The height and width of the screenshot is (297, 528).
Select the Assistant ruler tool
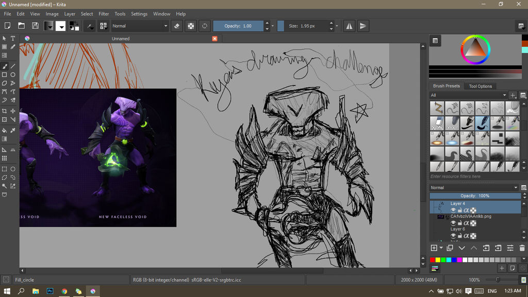coord(4,150)
